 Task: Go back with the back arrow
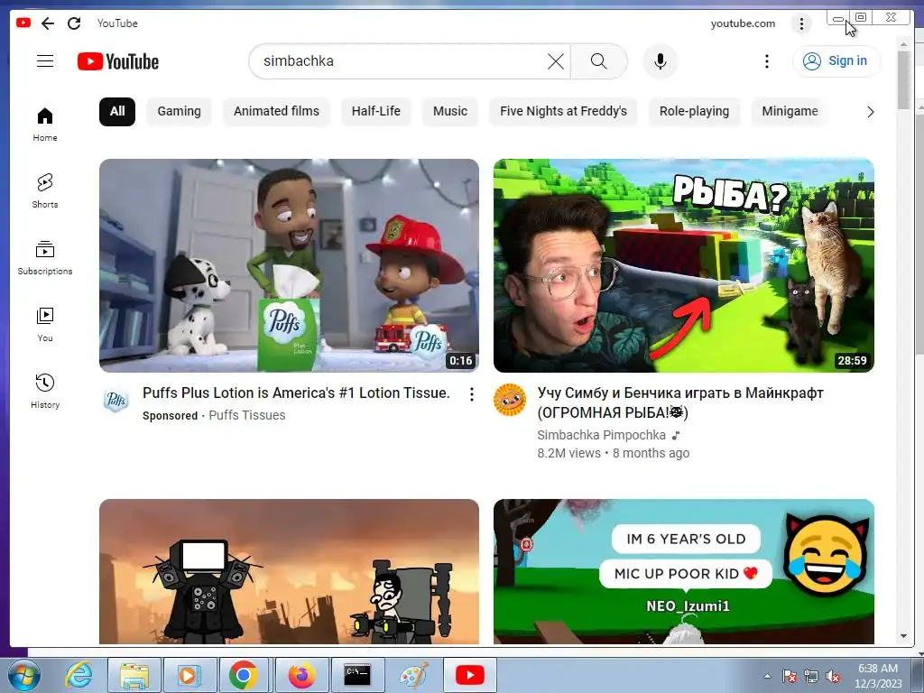tap(48, 23)
